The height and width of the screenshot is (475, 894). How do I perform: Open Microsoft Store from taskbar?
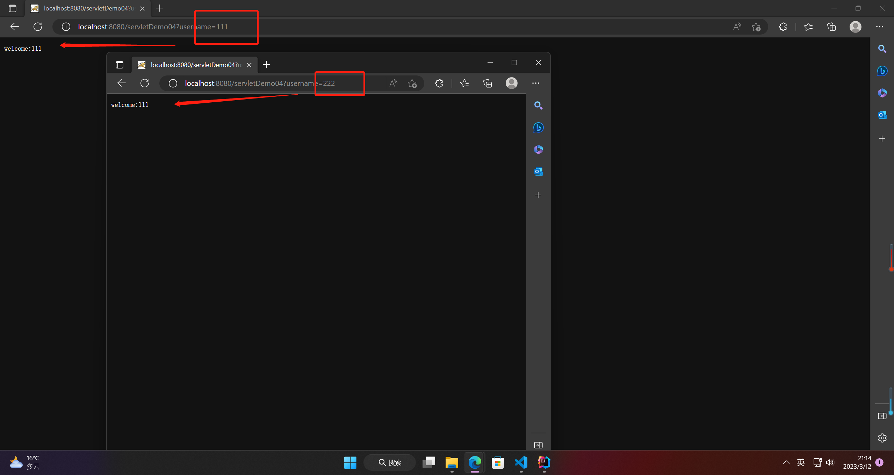click(x=498, y=462)
